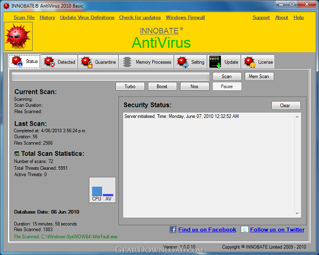Screen dimensions: 319x255
Task: Click the Completed at 4/06/2010 text
Action: [50, 131]
